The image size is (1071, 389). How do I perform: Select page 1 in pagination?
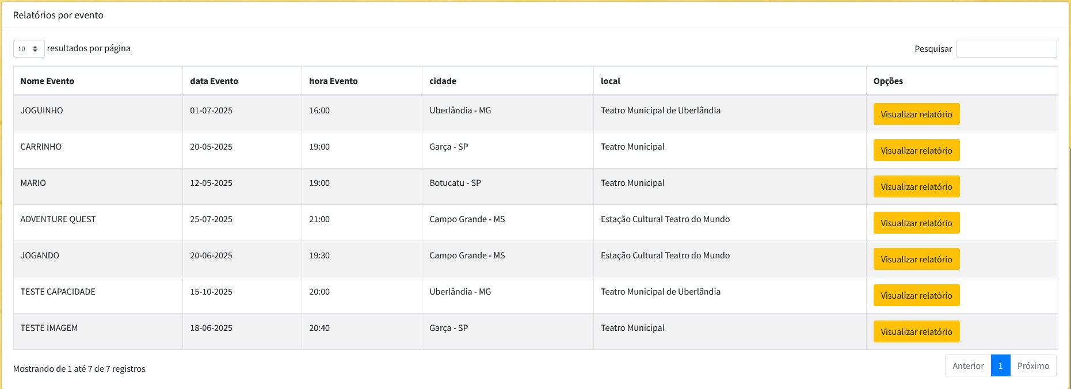click(x=1000, y=366)
